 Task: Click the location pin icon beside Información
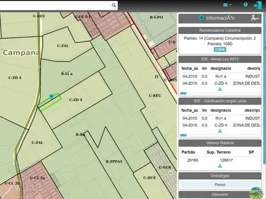(x=201, y=18)
